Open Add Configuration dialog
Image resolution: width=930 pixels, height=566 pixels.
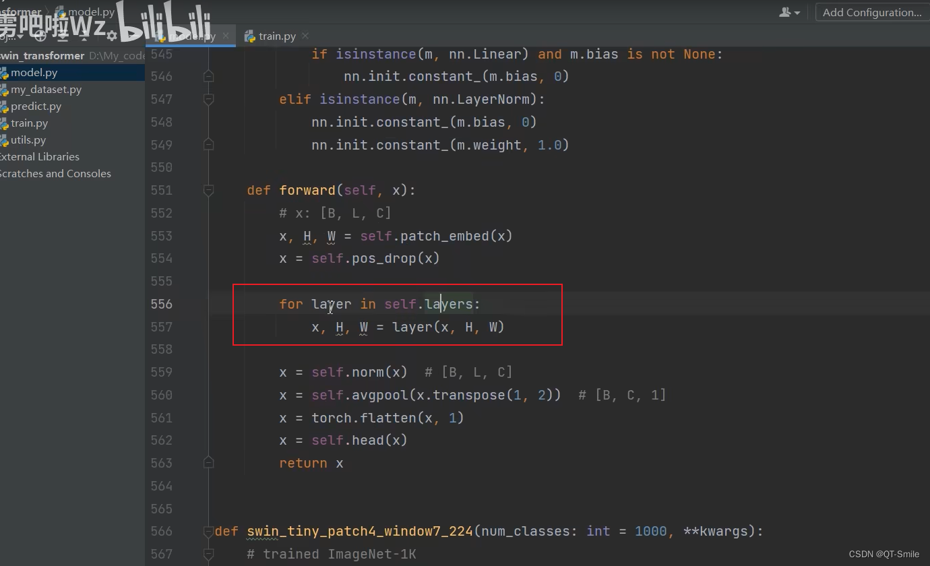click(872, 12)
